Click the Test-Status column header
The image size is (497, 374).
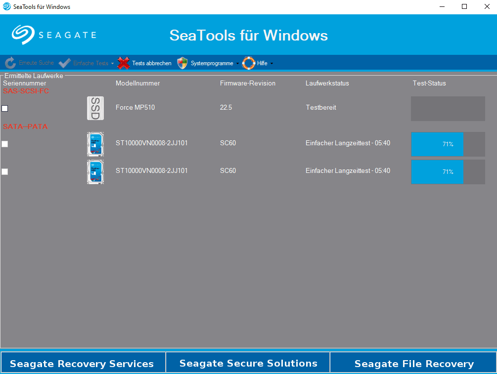pos(429,83)
